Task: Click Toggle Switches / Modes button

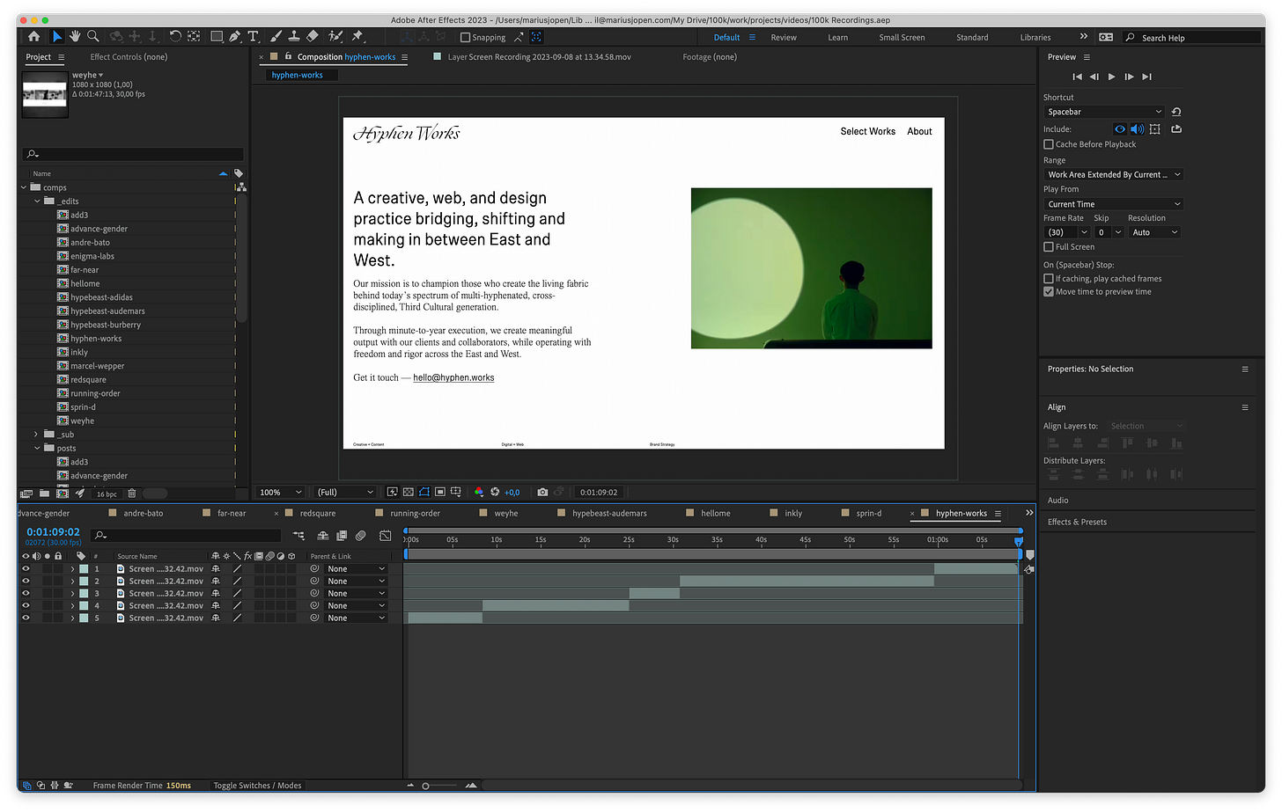Action: pos(257,786)
